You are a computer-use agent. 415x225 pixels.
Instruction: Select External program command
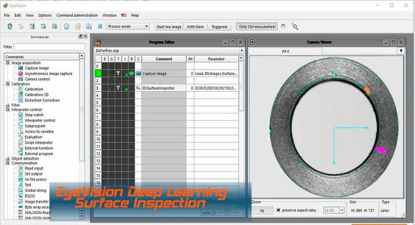39,153
